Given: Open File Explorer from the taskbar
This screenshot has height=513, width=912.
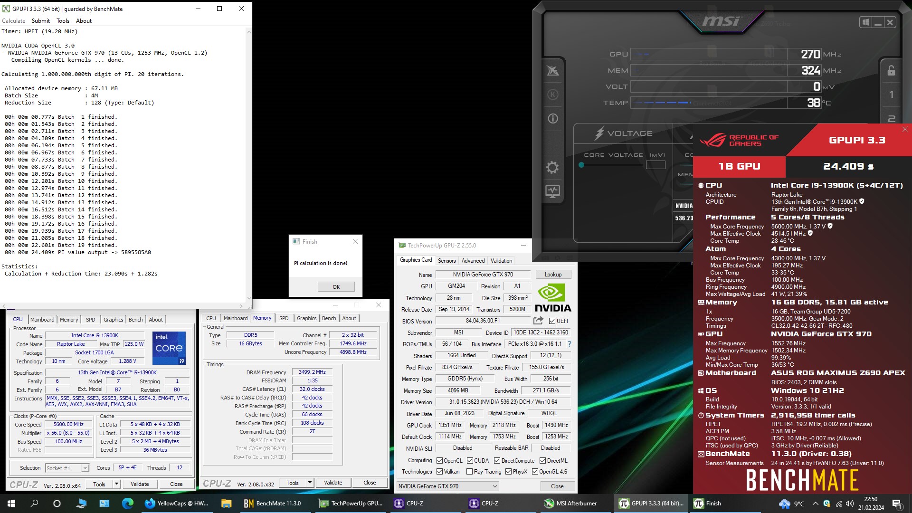Looking at the screenshot, I should click(226, 503).
